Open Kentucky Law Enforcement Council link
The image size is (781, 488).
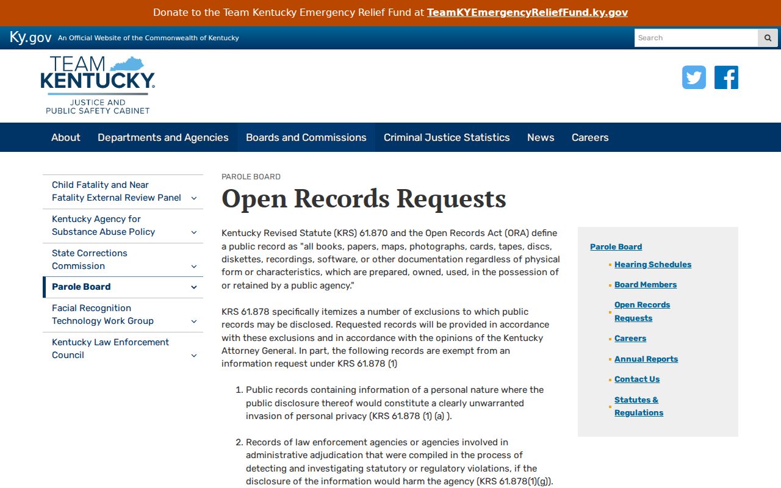tap(110, 348)
